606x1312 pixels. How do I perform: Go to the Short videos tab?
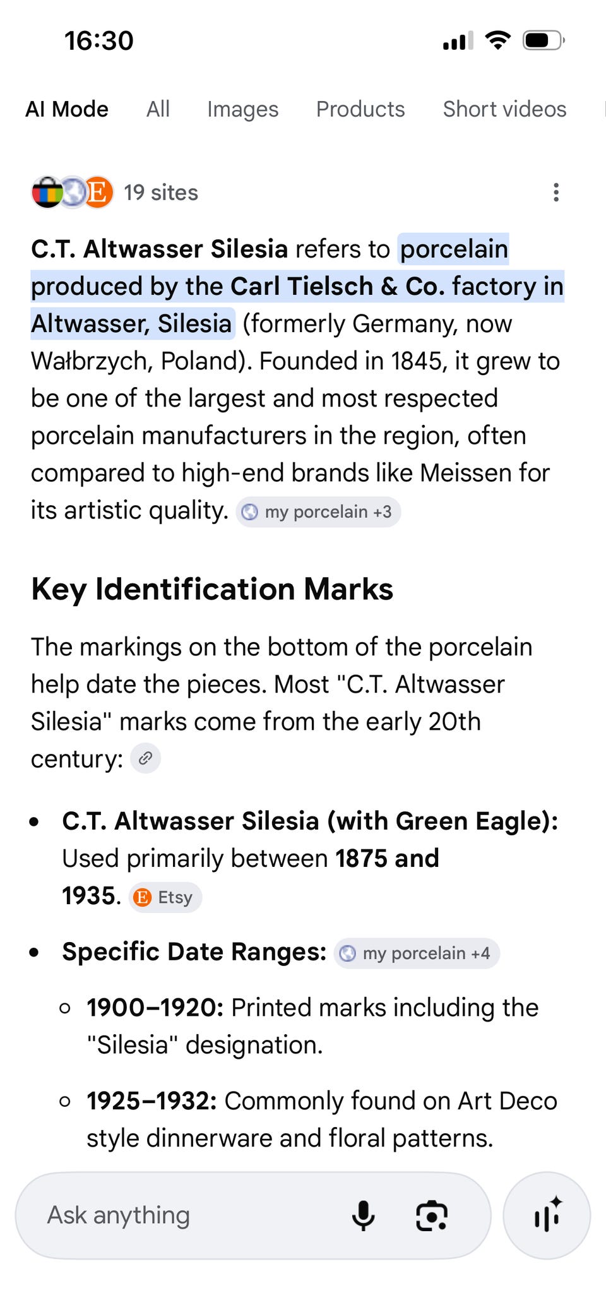(x=504, y=109)
